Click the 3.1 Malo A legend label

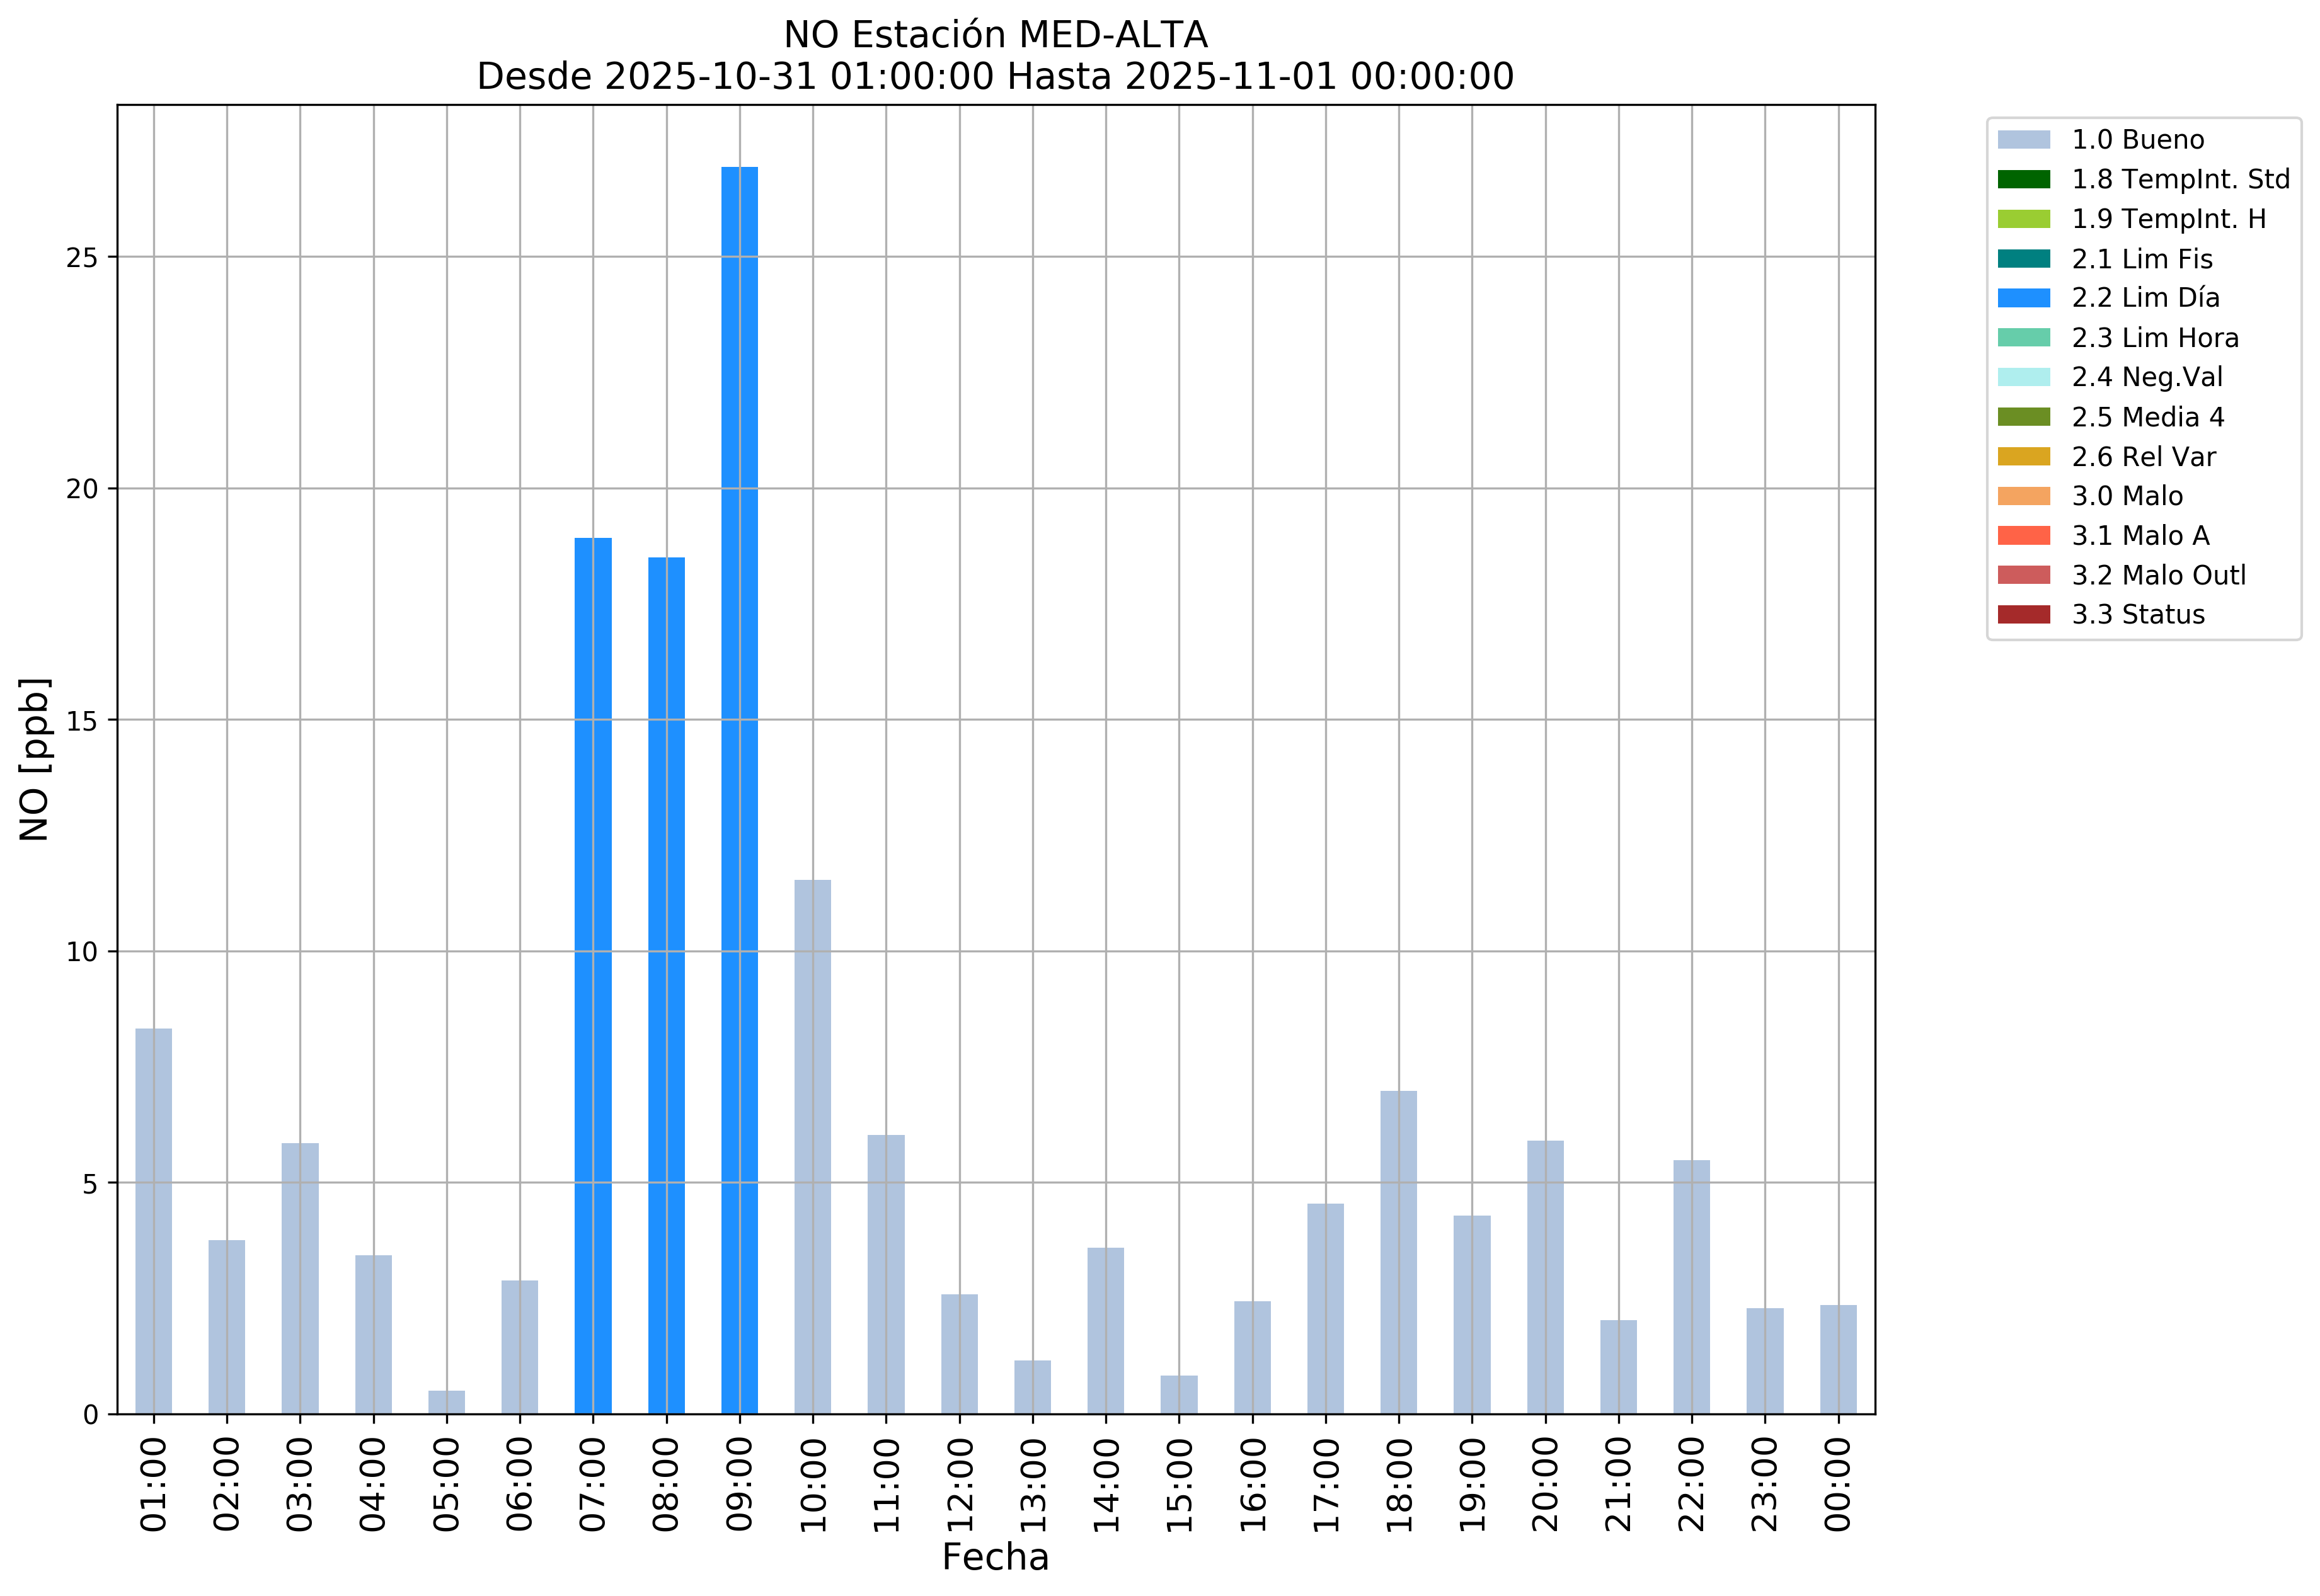tap(2140, 536)
